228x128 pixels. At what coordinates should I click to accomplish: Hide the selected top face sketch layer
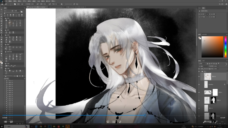pos(199,77)
